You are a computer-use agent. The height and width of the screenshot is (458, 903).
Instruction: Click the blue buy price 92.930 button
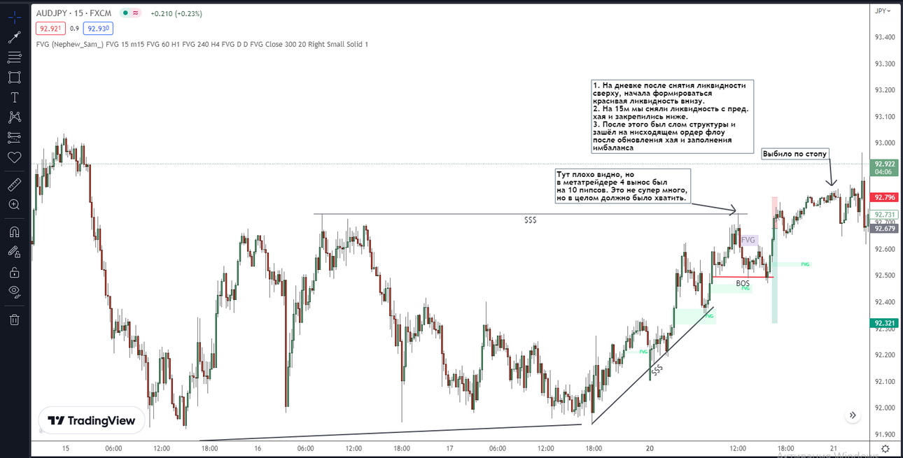tap(97, 29)
